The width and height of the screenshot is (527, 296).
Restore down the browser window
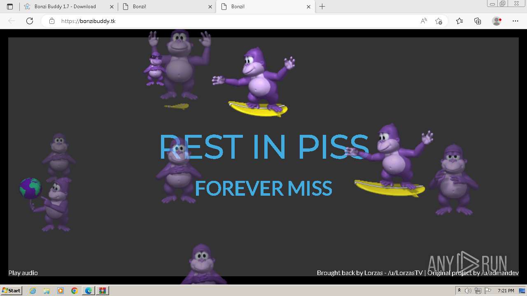click(x=503, y=4)
